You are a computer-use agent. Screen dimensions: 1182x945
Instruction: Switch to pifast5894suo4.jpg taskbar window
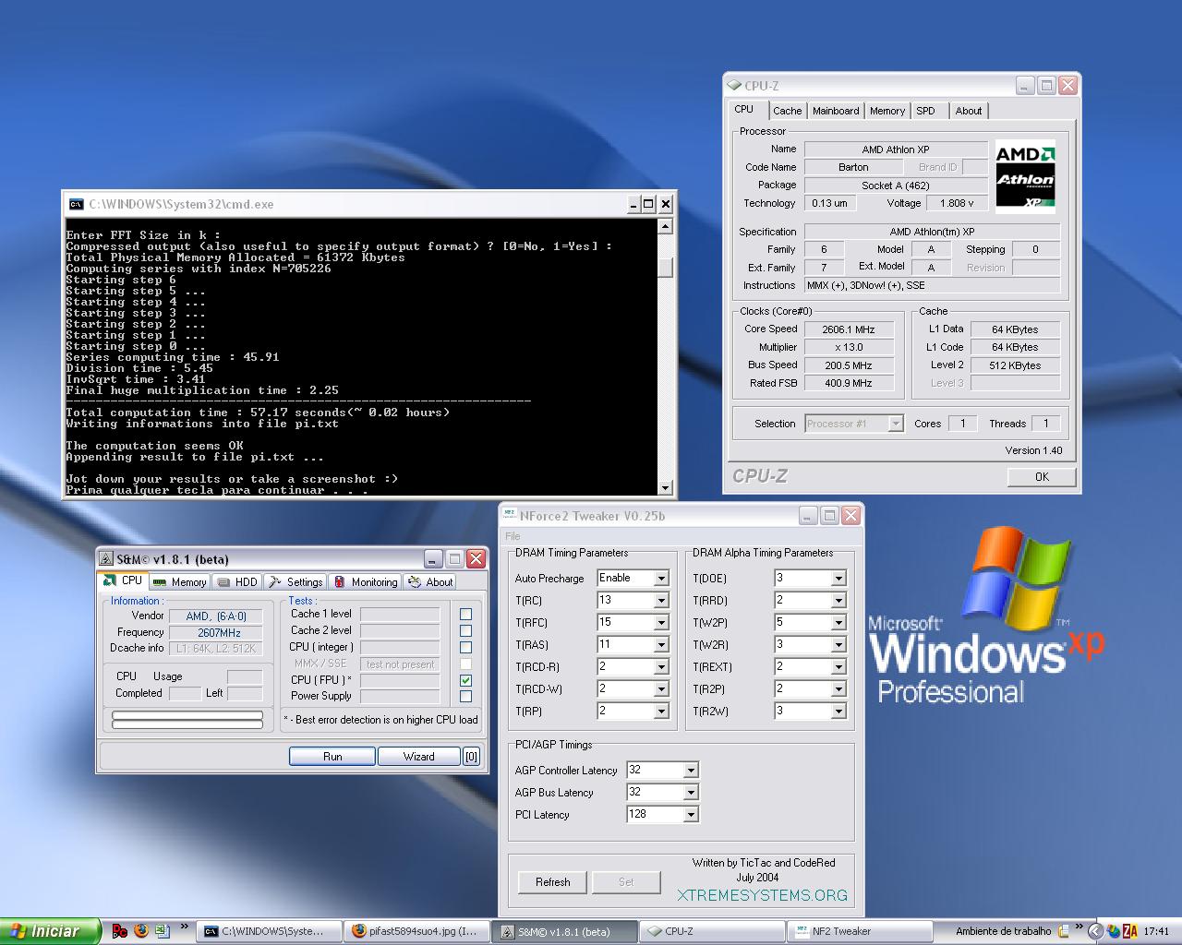[x=416, y=931]
